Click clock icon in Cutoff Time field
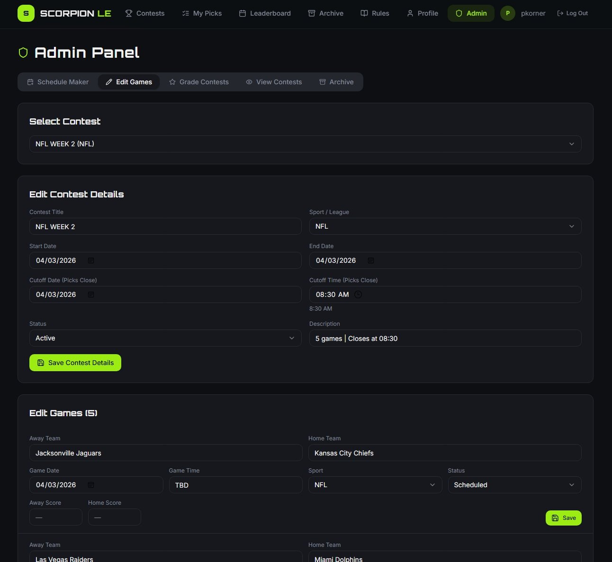 [358, 294]
